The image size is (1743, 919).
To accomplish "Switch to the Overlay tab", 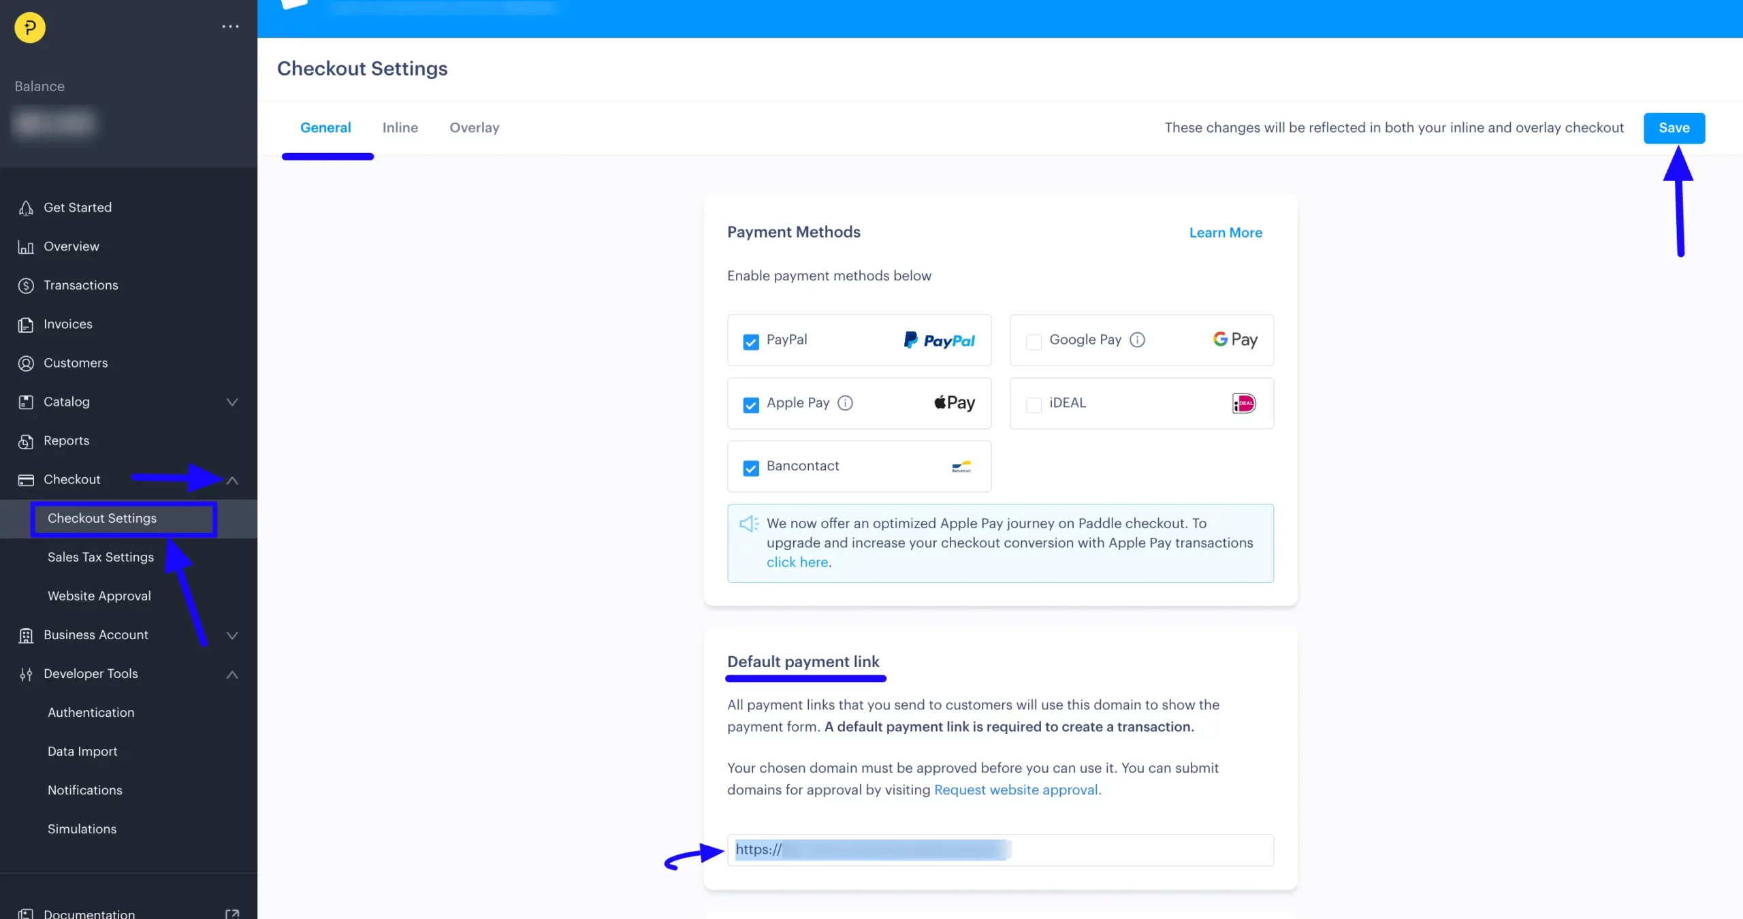I will [x=475, y=128].
